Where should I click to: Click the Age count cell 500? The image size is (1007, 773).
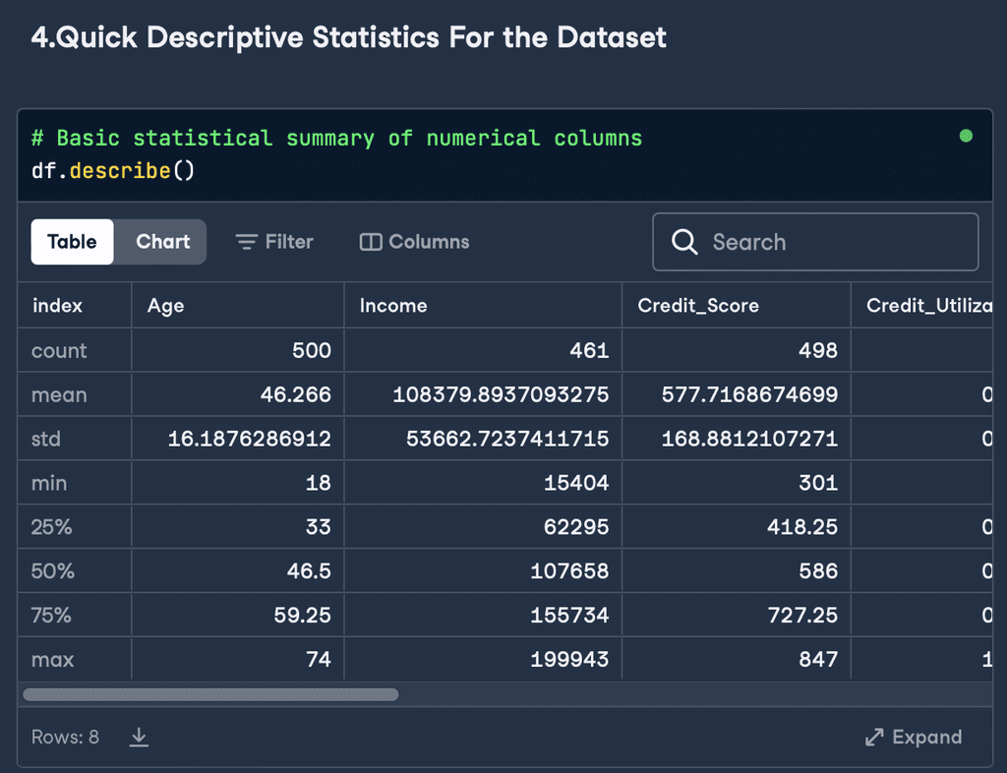(238, 350)
